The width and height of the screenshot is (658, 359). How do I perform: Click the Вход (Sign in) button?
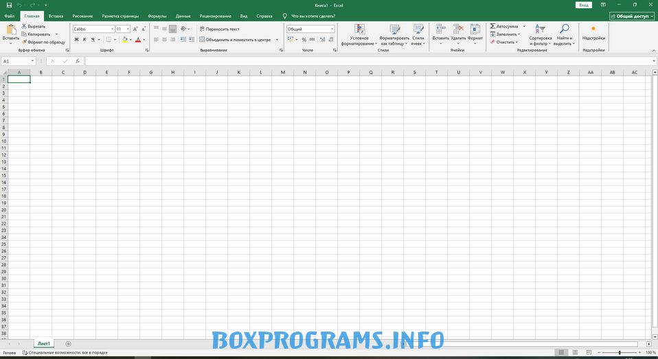tap(583, 5)
